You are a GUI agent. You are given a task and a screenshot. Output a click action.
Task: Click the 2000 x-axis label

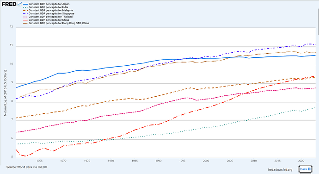(x=206, y=161)
